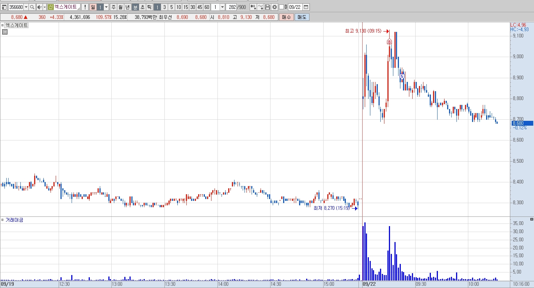The height and width of the screenshot is (288, 534).
Task: Click the 14:00 time axis label
Action: [x=223, y=284]
